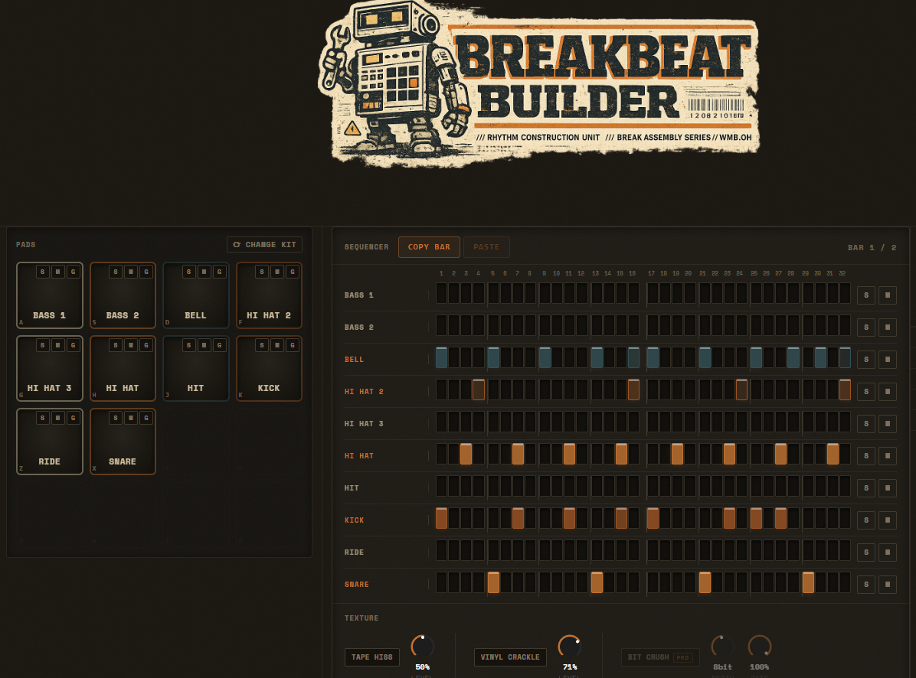Click the Vinyl Crackle level knob
This screenshot has height=678, width=916.
[570, 647]
